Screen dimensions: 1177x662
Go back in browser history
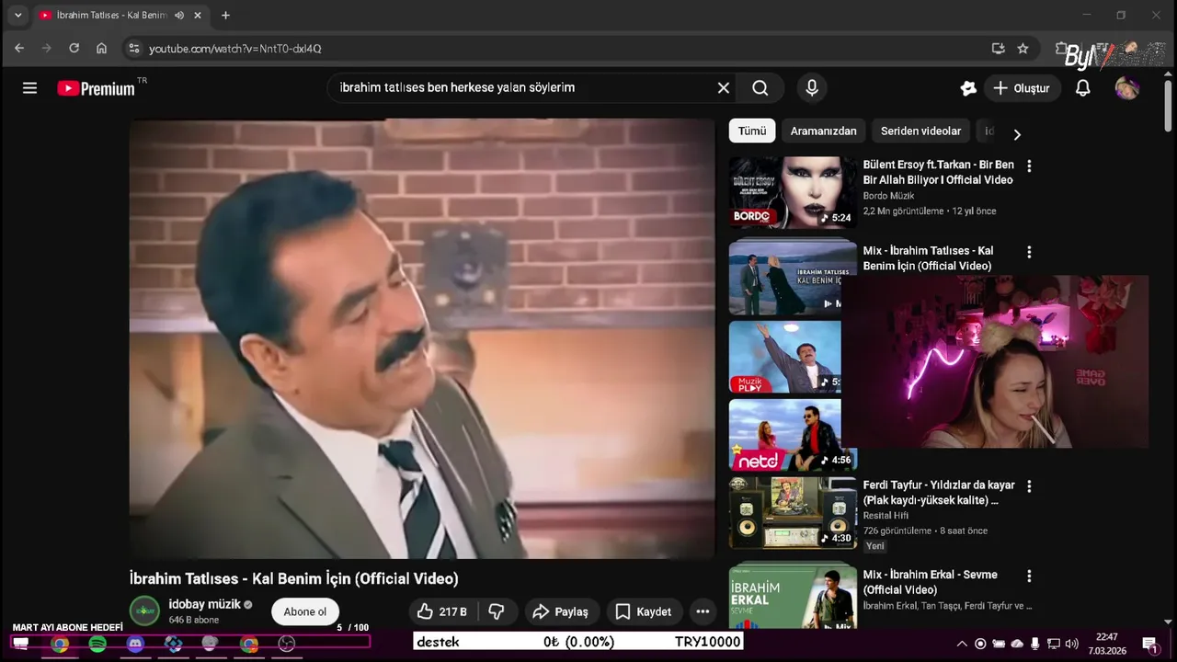tap(19, 48)
